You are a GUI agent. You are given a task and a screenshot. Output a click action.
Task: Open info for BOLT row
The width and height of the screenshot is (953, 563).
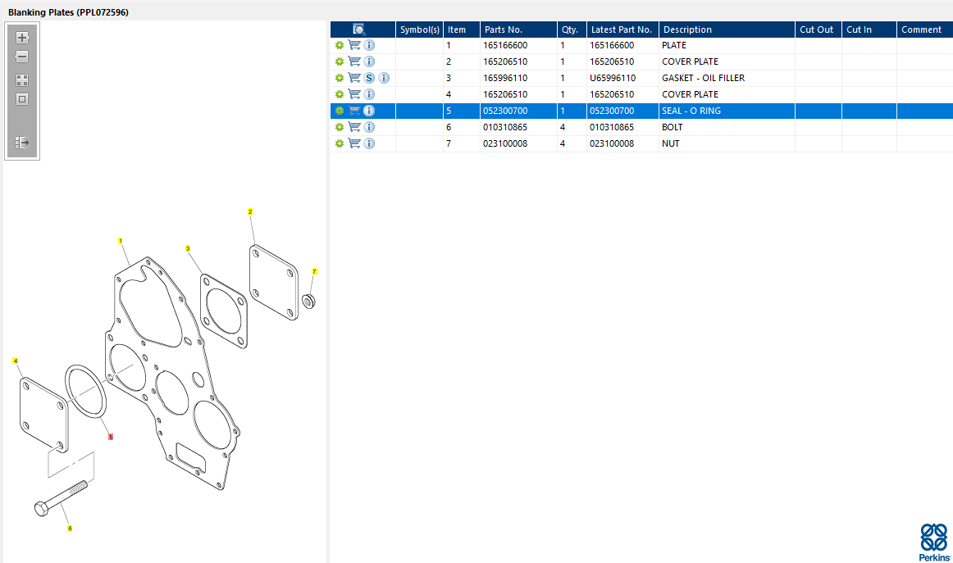[x=369, y=127]
